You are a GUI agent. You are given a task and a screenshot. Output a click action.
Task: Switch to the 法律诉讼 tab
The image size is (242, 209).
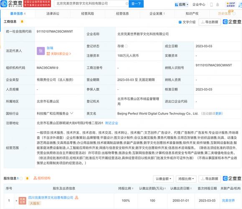[53, 13]
